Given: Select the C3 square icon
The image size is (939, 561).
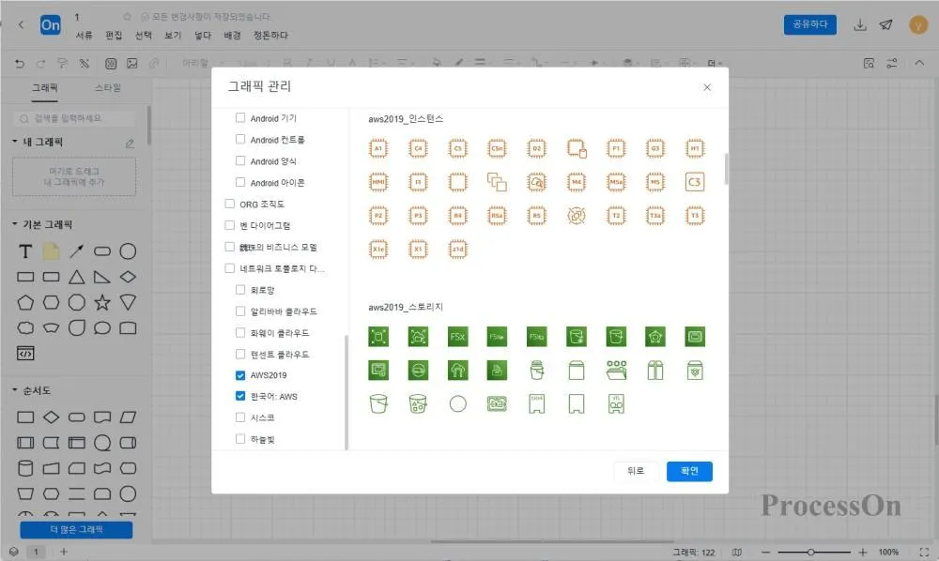Looking at the screenshot, I should point(695,182).
